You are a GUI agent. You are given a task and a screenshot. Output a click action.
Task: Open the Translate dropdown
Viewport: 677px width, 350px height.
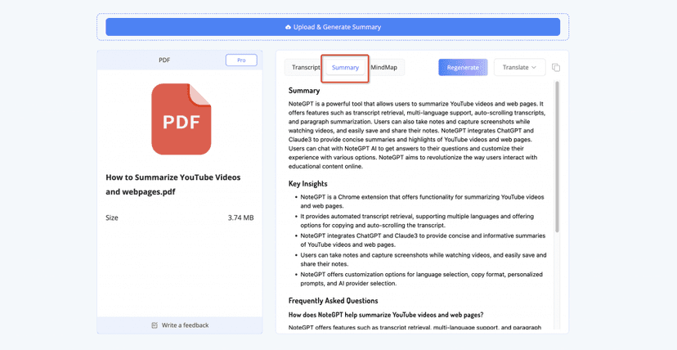tap(519, 67)
